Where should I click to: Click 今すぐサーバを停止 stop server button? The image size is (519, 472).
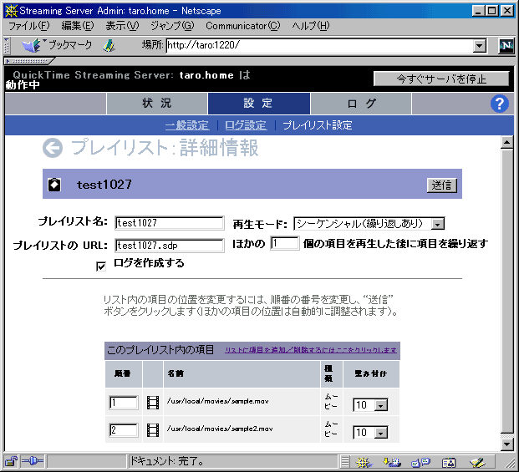pos(440,79)
